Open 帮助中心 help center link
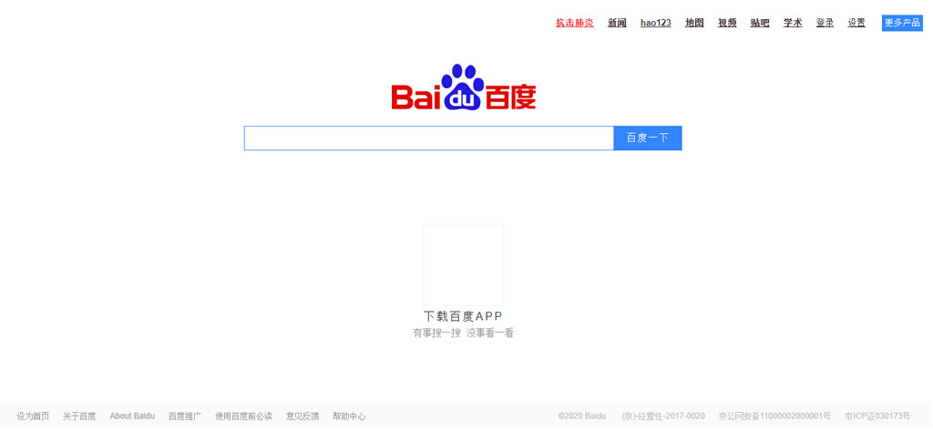The height and width of the screenshot is (431, 933). click(349, 416)
